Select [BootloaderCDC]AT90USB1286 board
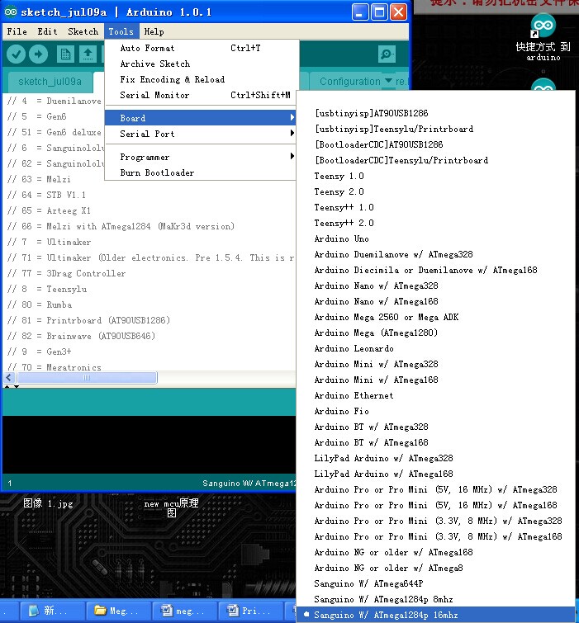 436,144
